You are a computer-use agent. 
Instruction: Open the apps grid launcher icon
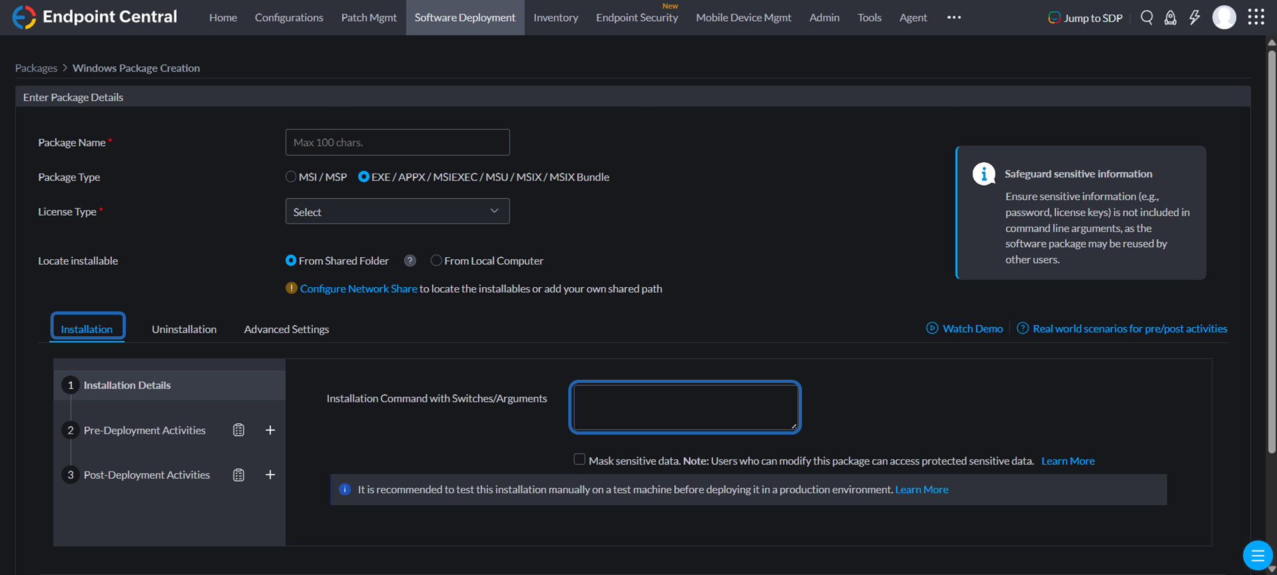coord(1256,17)
